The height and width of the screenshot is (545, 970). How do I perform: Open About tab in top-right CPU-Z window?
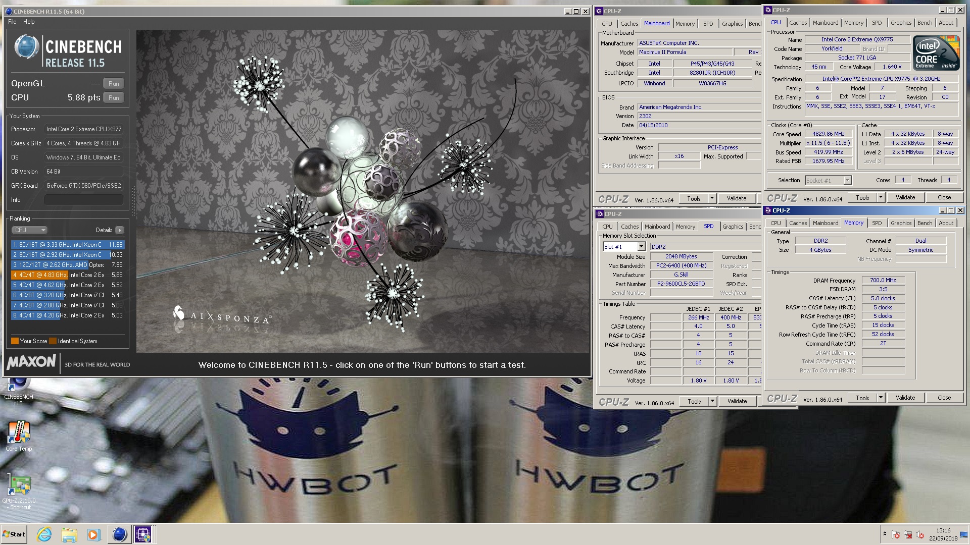click(946, 23)
